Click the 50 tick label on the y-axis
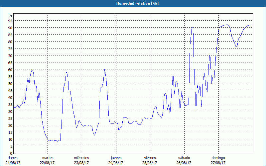Viewport: 266px width, 166px height. 10,83
